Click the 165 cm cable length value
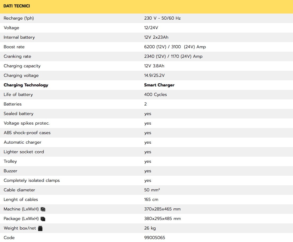Image resolution: width=293 pixels, height=242 pixels. coord(151,200)
